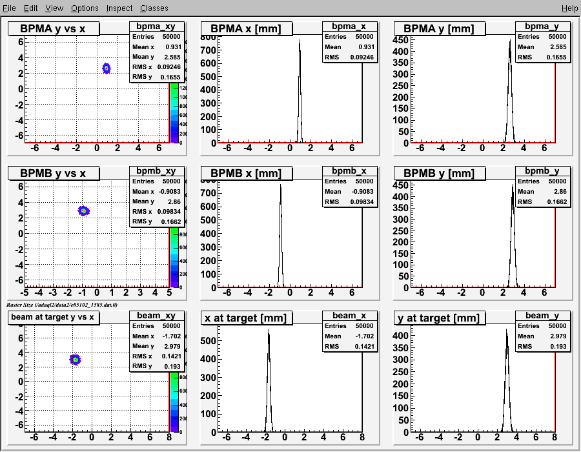Select the 'beam at target y vs x' title
The height and width of the screenshot is (452, 581).
pos(54,318)
